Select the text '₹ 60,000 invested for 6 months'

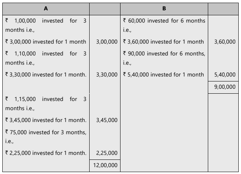[x=164, y=21]
